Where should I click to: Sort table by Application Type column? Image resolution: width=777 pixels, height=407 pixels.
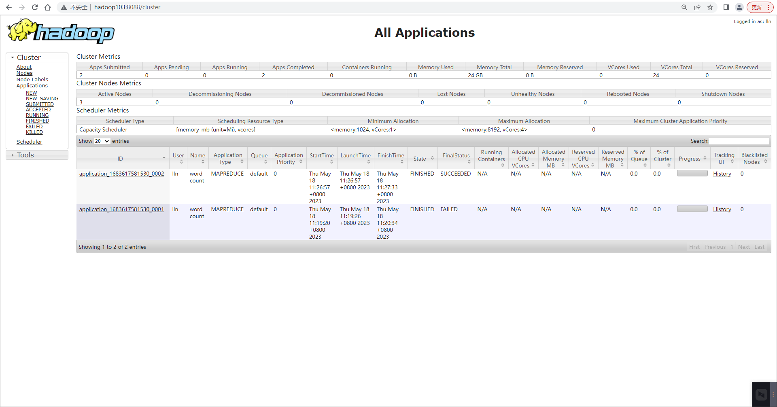(228, 159)
